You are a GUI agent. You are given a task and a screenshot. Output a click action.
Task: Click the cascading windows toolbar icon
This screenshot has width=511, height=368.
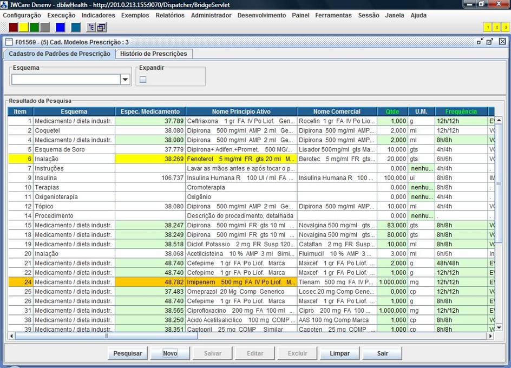coord(101,27)
